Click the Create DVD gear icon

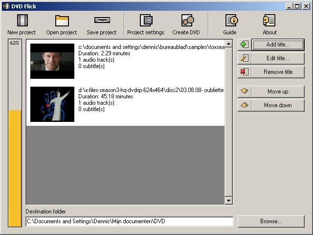point(186,21)
